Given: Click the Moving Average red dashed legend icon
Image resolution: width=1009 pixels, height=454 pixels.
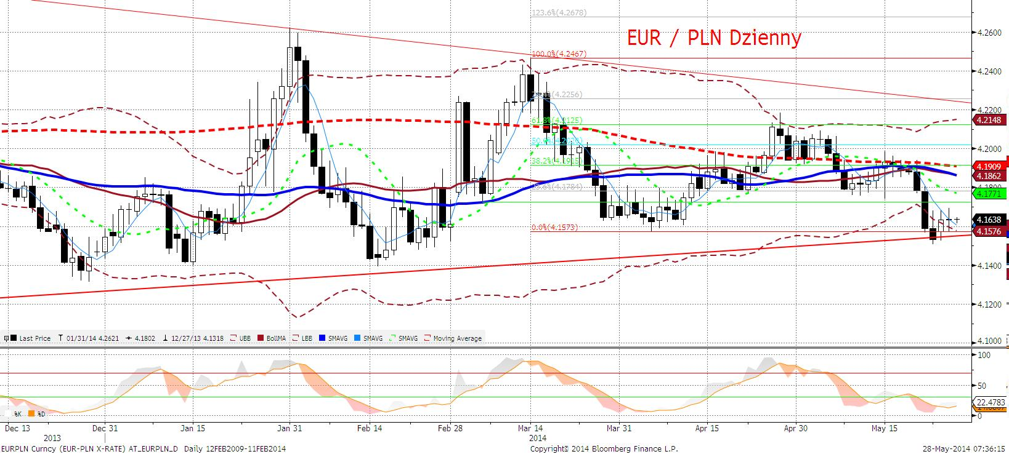Looking at the screenshot, I should (x=427, y=338).
